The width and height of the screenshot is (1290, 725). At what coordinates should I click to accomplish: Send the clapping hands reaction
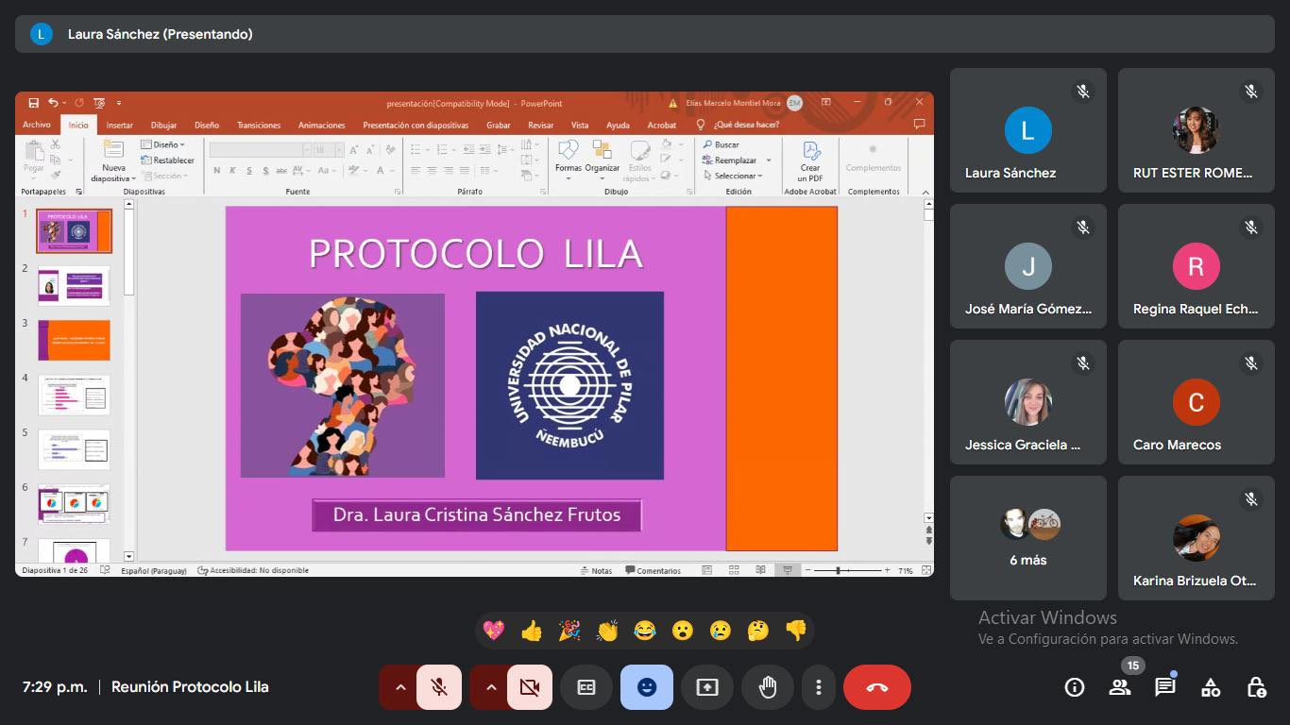pos(607,631)
